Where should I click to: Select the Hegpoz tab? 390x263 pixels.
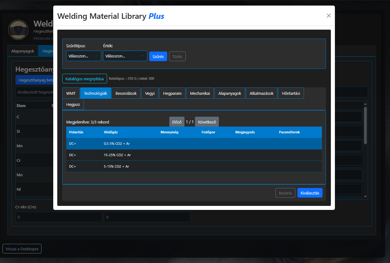tap(73, 104)
